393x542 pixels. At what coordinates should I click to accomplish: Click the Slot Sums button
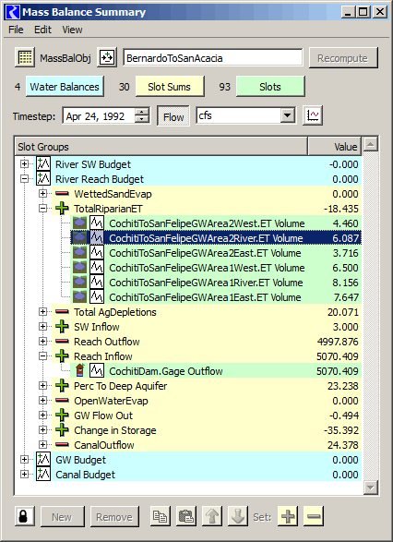[x=169, y=87]
